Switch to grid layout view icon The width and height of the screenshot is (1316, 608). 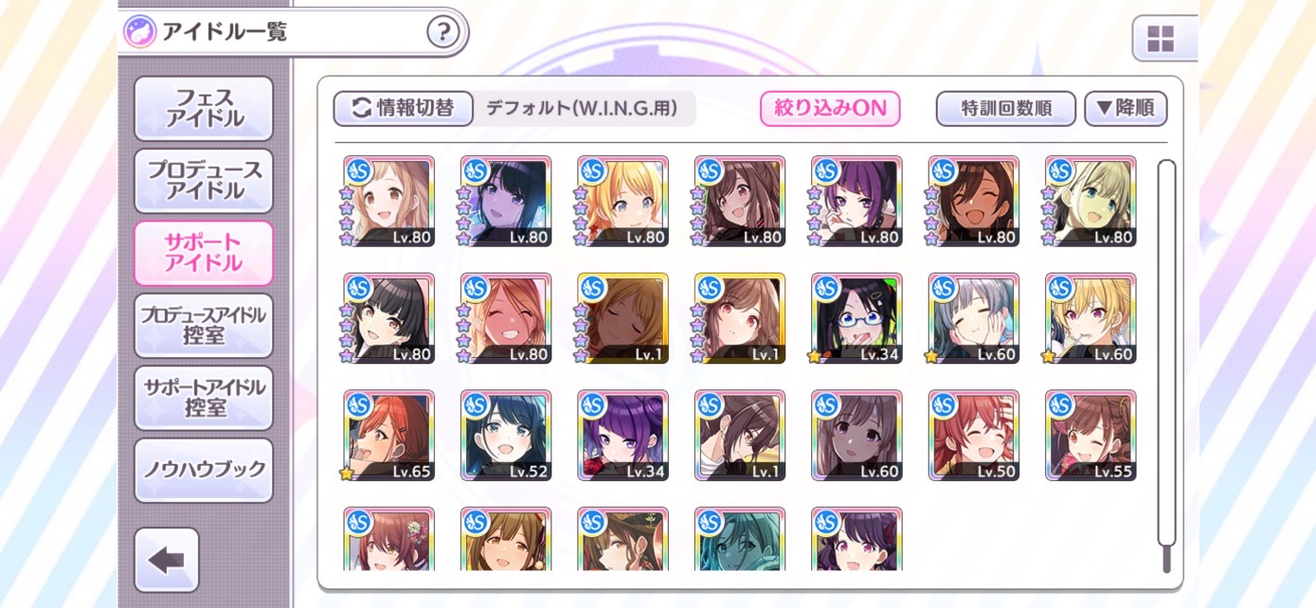click(1162, 39)
